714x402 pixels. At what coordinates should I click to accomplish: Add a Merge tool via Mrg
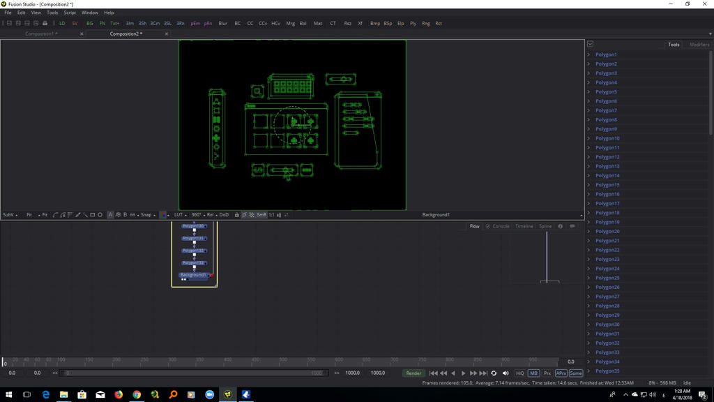click(290, 23)
